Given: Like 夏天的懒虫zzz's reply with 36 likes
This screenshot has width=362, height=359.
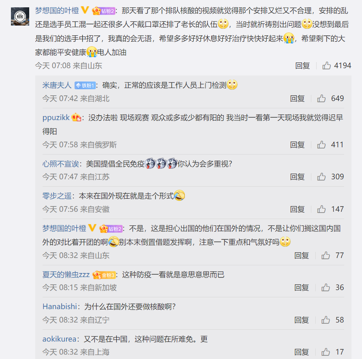Looking at the screenshot, I should 326,287.
